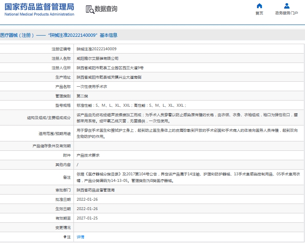Open the 详情 link in the 注 row
This screenshot has height=244, width=305.
click(x=80, y=237)
